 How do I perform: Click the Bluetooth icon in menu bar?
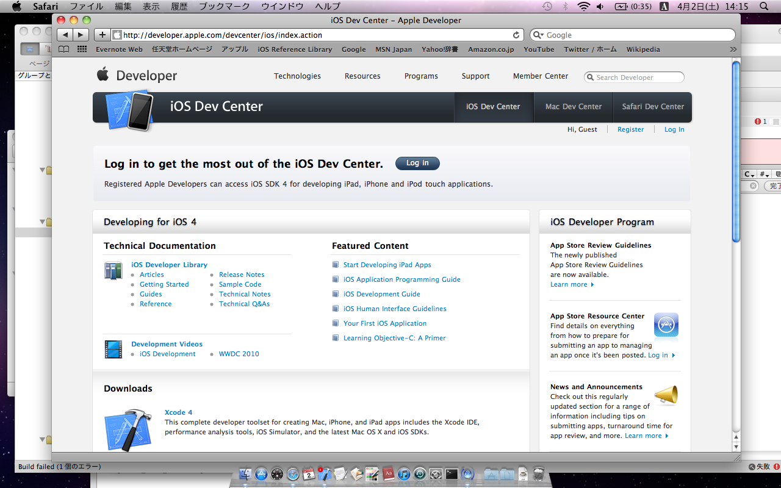[x=565, y=6]
